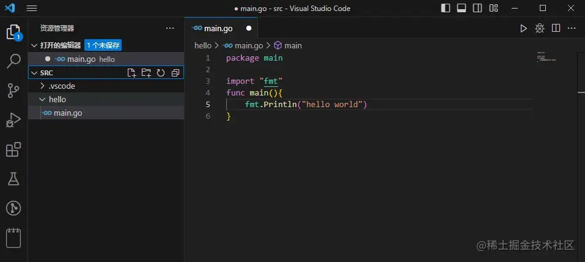Click the Println call in code
Screen dimensions: 585x262
tap(280, 104)
